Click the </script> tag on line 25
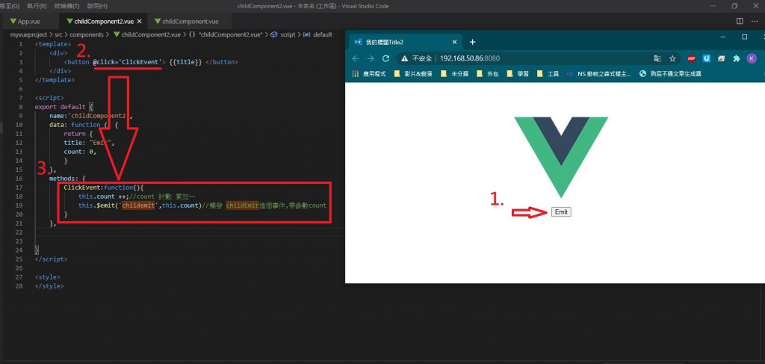 52,259
